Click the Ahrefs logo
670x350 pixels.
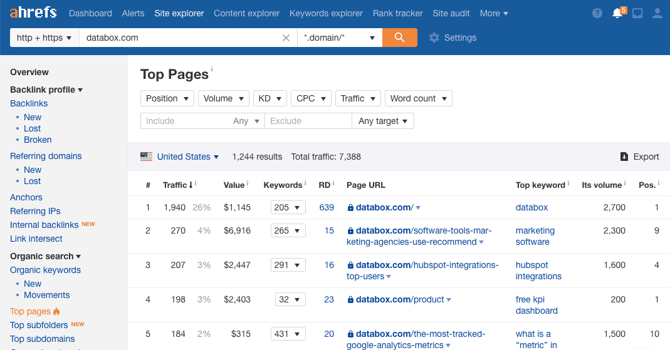coord(33,13)
